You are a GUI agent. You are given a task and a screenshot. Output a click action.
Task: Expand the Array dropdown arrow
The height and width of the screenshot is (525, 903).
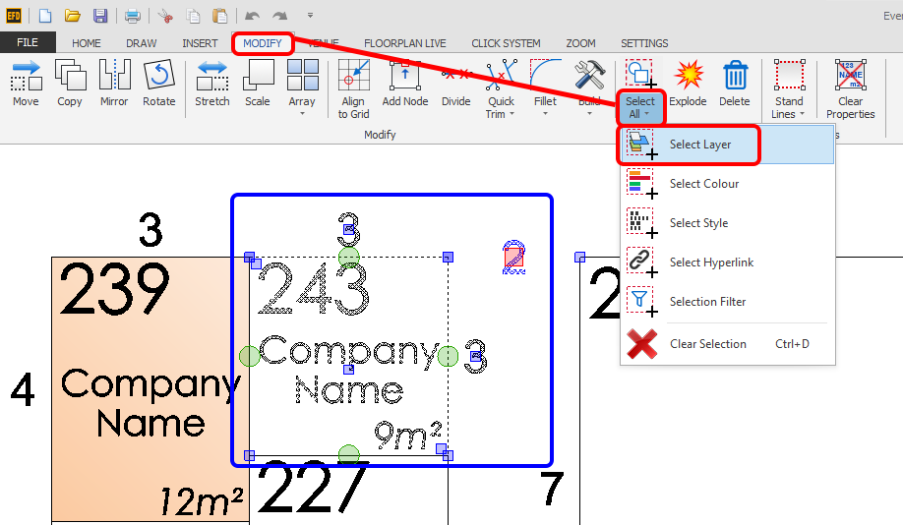click(302, 114)
